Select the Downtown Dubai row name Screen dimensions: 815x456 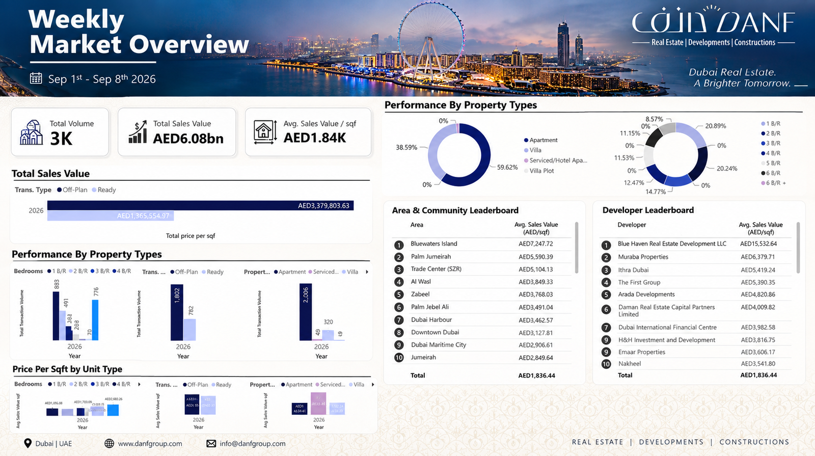435,332
